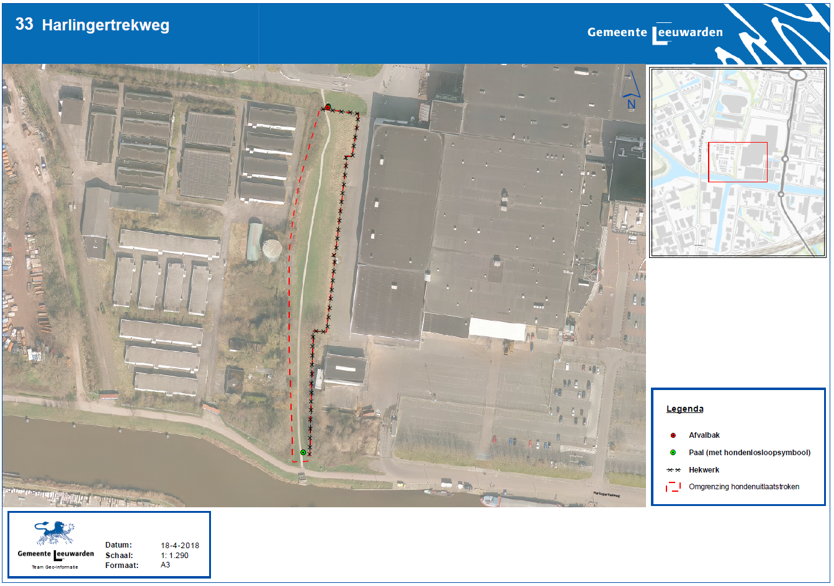The width and height of the screenshot is (834, 586).
Task: Click the red waste bin marker on map
Action: 328,107
